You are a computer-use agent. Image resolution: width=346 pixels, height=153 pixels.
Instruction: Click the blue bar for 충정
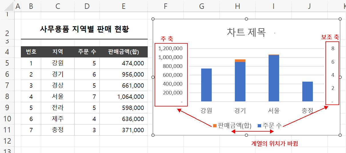(x=307, y=91)
